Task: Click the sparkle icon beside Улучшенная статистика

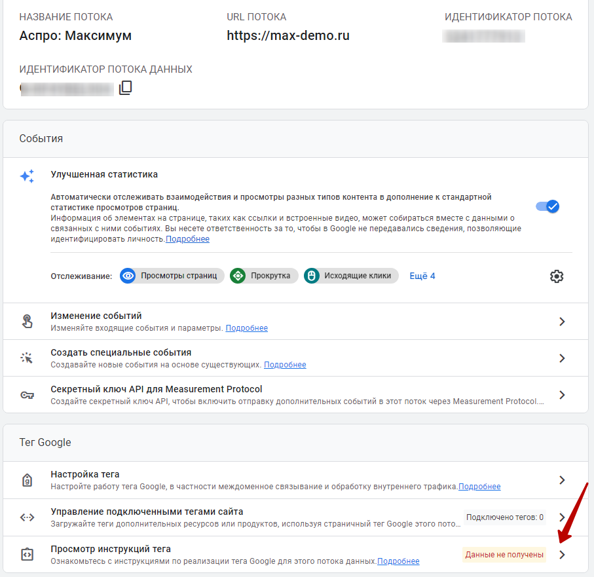Action: pos(27,176)
